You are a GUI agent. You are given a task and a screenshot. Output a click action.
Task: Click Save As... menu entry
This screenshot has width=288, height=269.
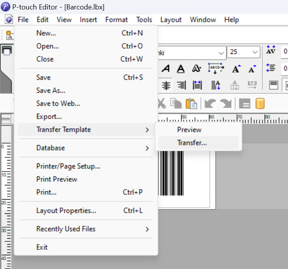86,91
